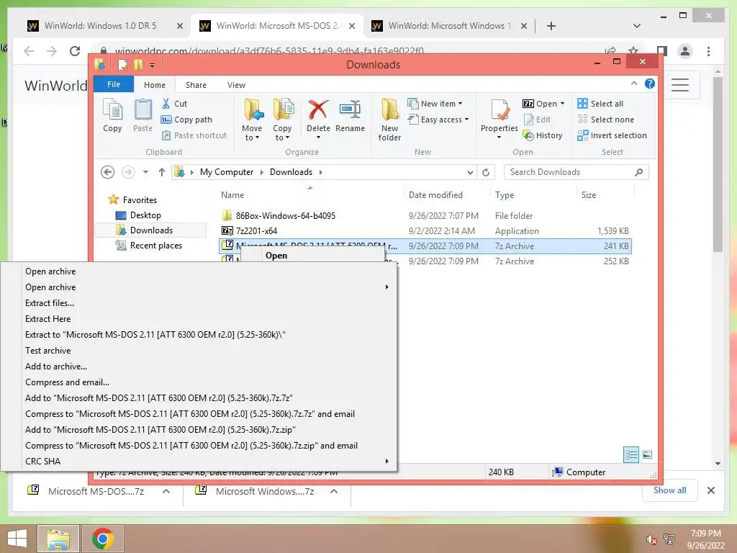
Task: Click Copy path in the ribbon
Action: point(186,120)
